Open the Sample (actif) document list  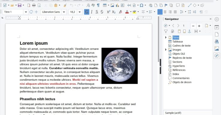pos(188,113)
